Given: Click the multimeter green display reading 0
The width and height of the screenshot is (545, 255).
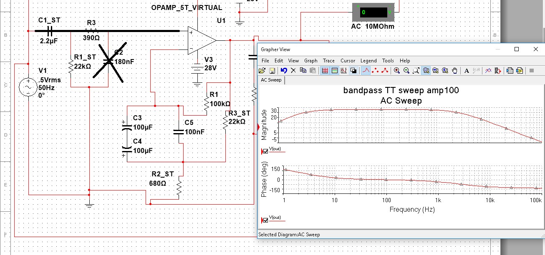Looking at the screenshot, I should [374, 12].
